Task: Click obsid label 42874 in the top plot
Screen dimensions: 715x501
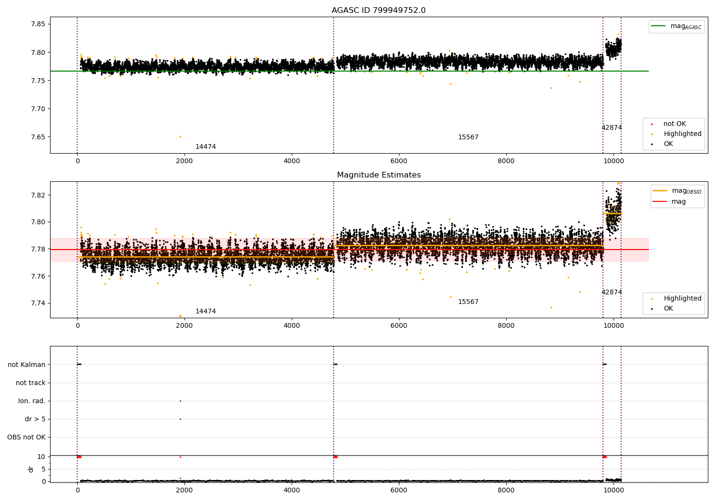Action: coord(612,128)
